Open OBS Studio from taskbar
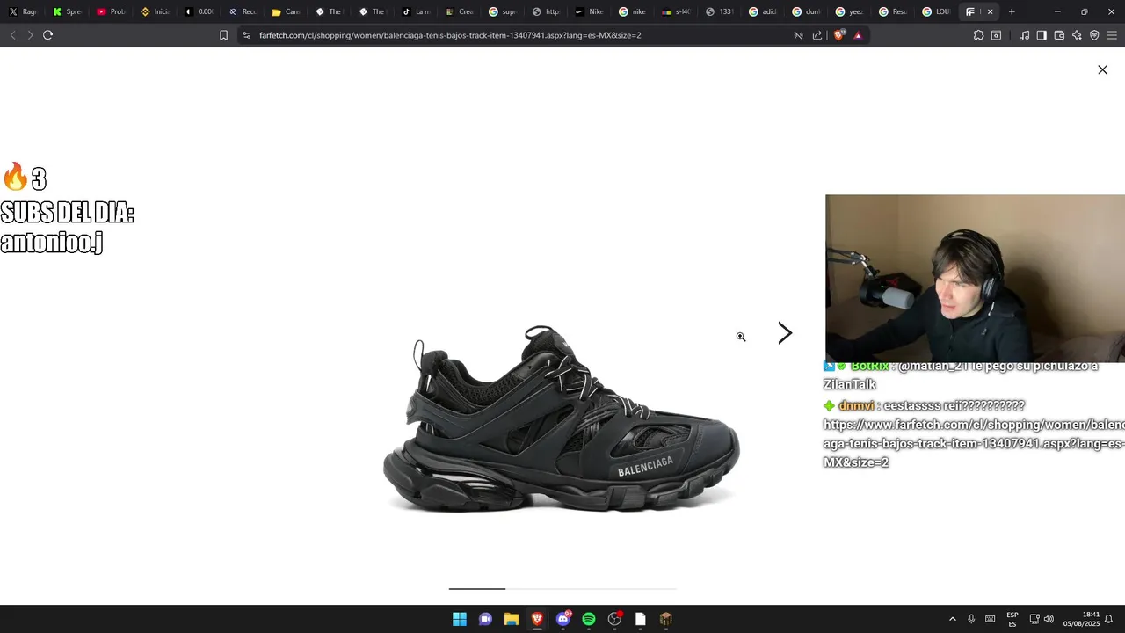This screenshot has width=1125, height=633. (614, 619)
